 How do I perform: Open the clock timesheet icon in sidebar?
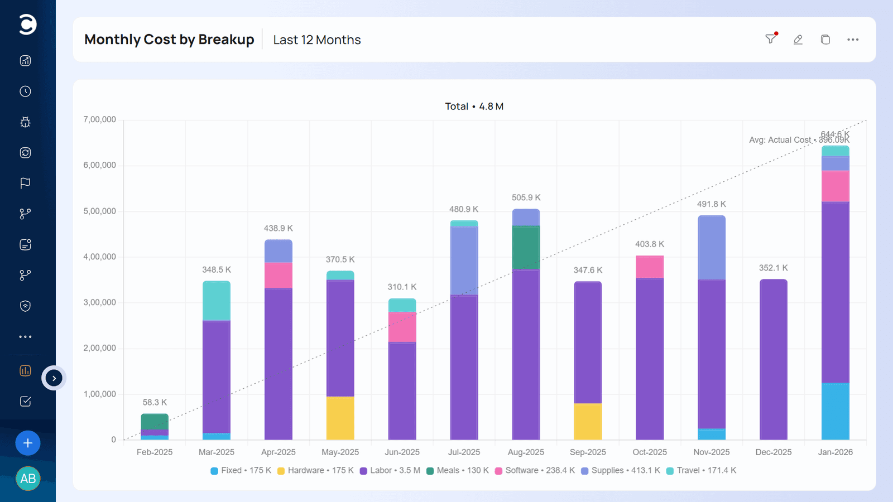[25, 91]
